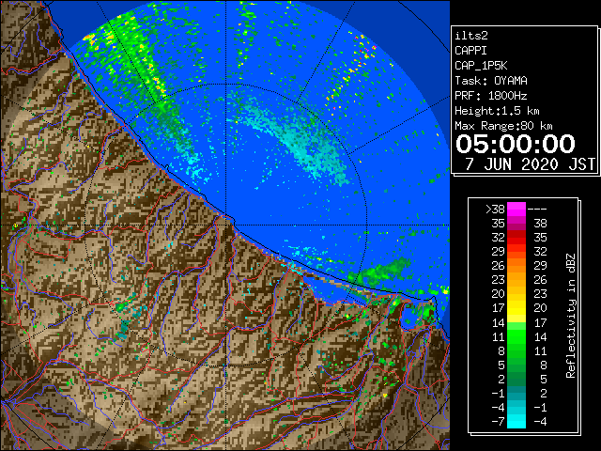601x451 pixels.
Task: Click the 05:00:00 timestamp
Action: point(516,144)
